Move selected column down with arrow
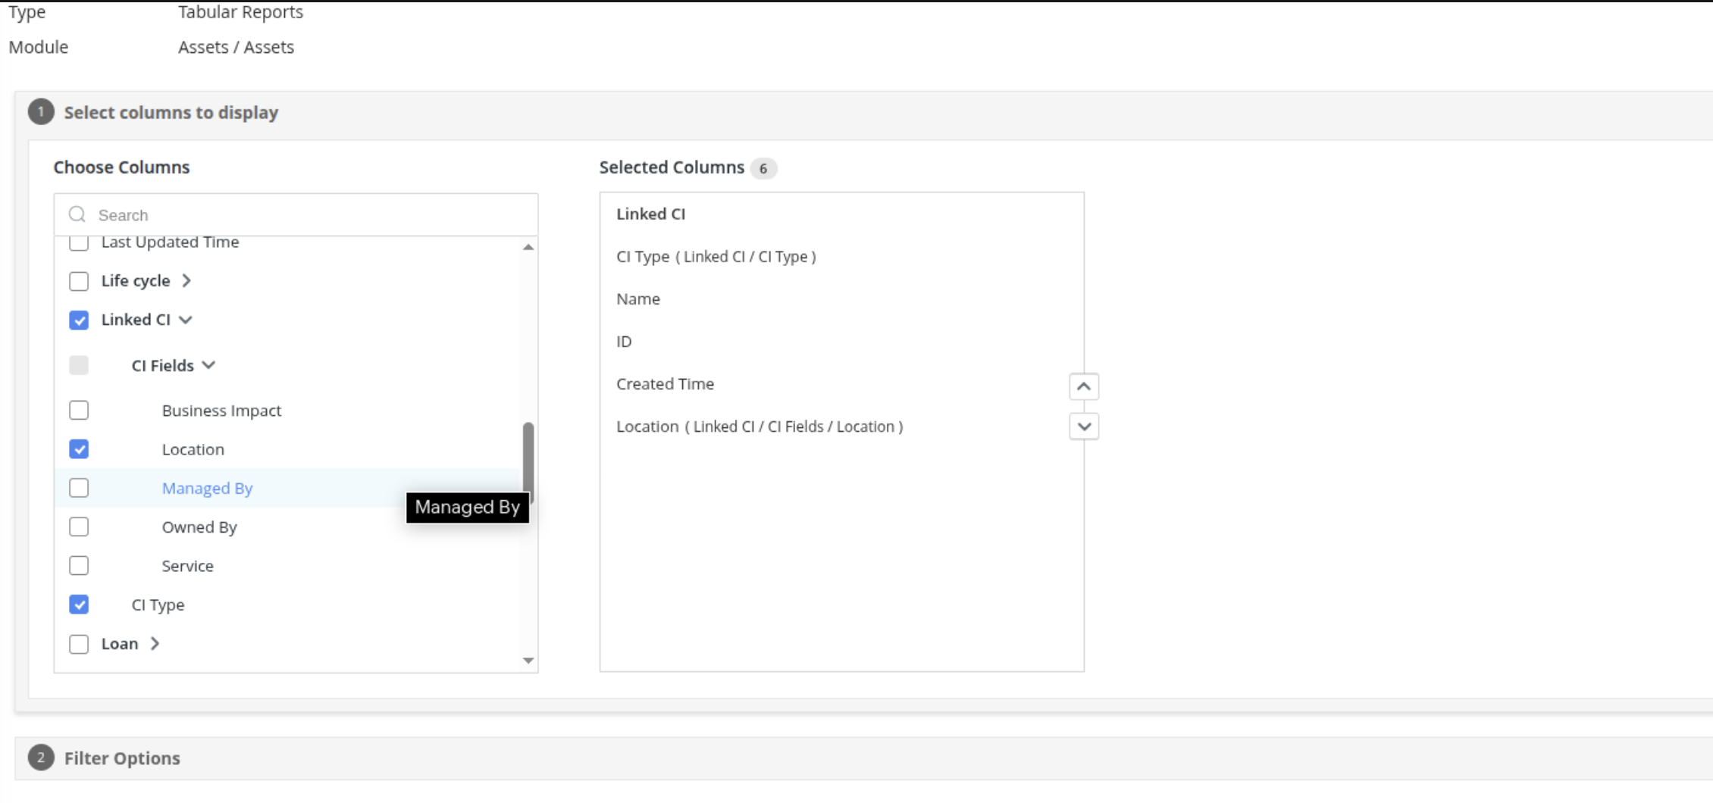Viewport: 1713px width, 803px height. [x=1084, y=426]
